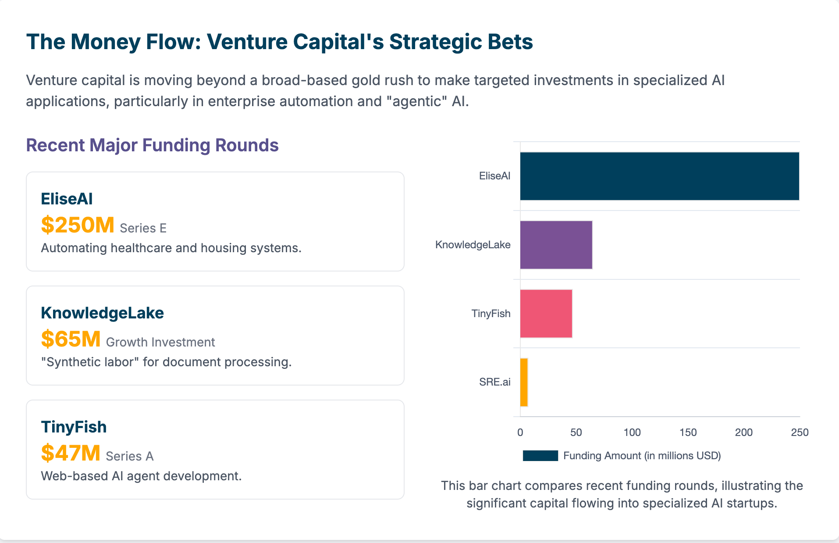
Task: Select the EliseAI funding card heading
Action: click(67, 199)
